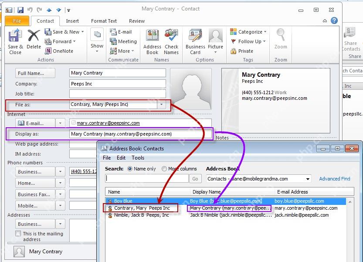
Task: Mark the contact as Private
Action: [x=242, y=51]
